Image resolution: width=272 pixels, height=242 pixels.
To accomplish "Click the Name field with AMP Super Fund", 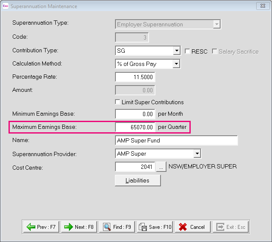I will click(x=176, y=141).
